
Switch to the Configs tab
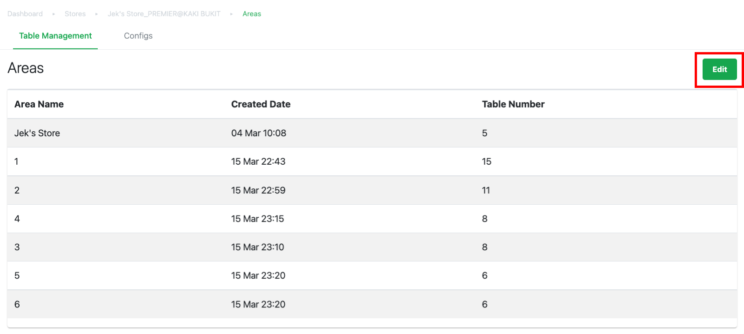coord(138,36)
